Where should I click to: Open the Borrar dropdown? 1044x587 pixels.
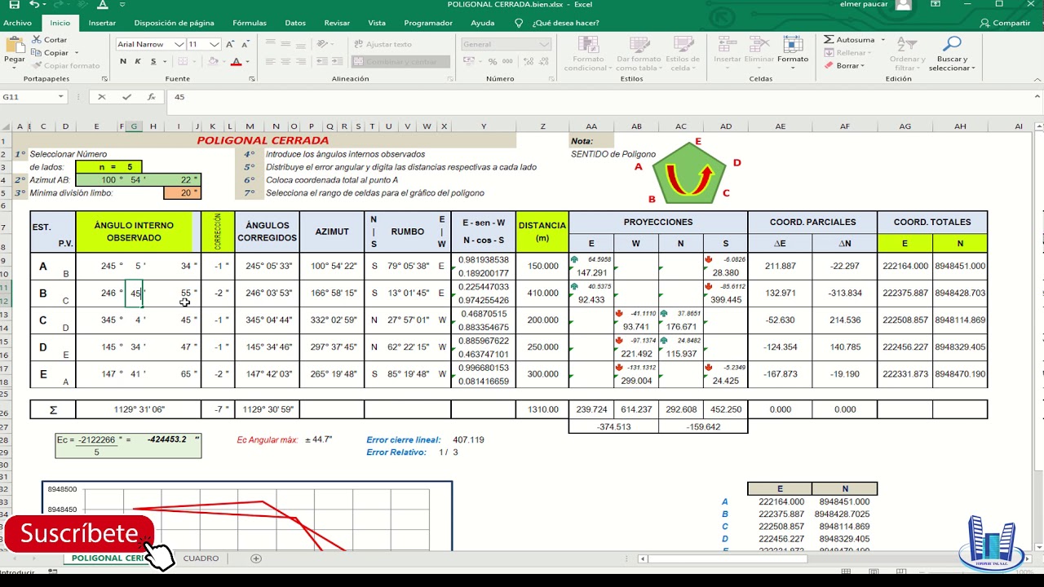pyautogui.click(x=862, y=65)
